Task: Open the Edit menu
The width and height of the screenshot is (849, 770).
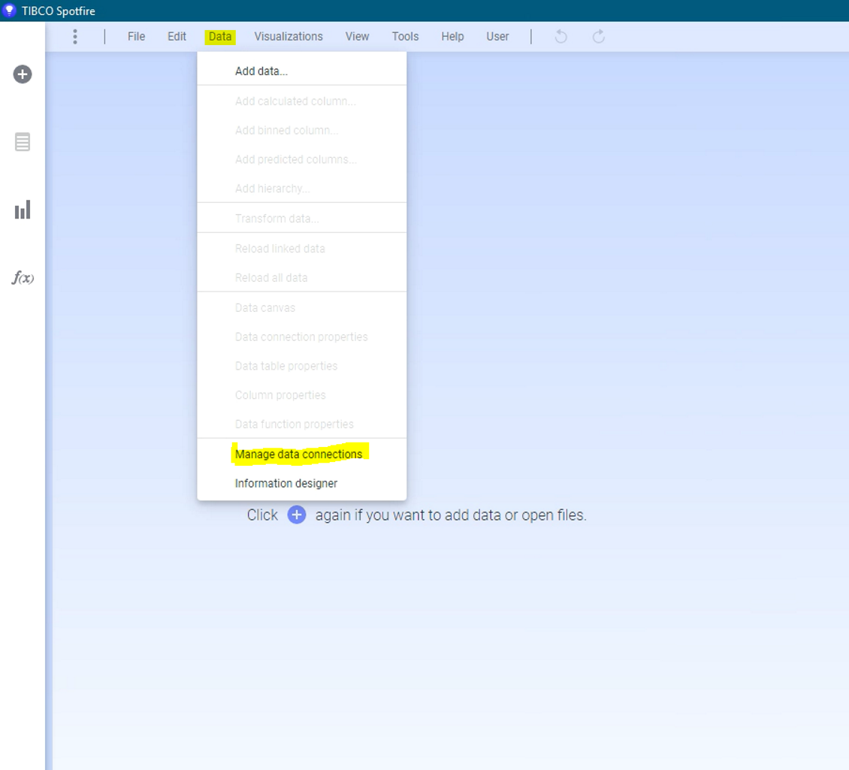Action: 177,37
